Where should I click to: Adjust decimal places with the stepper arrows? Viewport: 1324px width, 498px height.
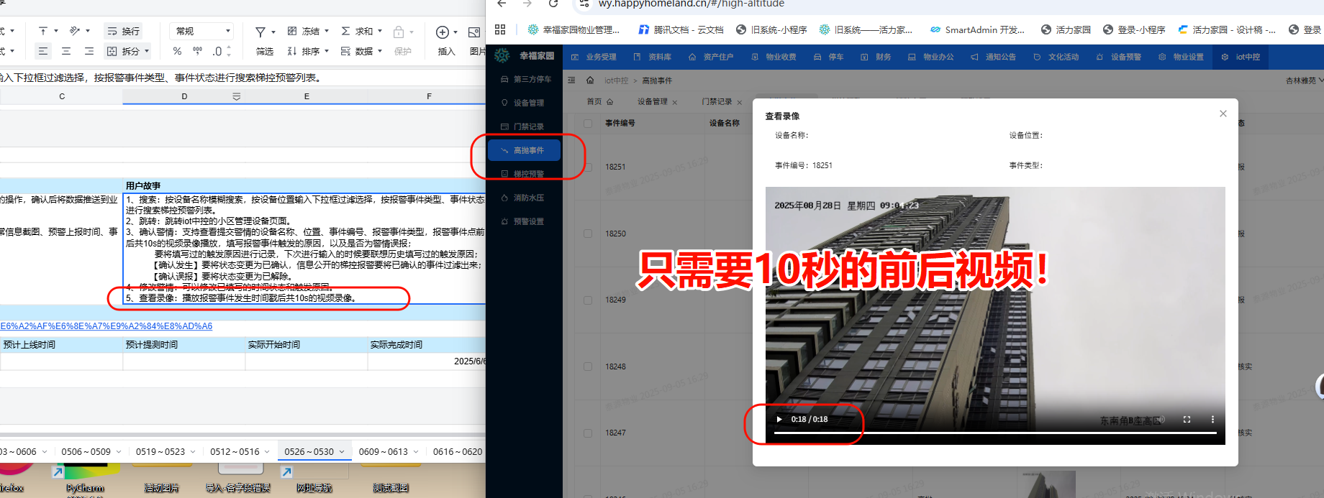(x=229, y=51)
